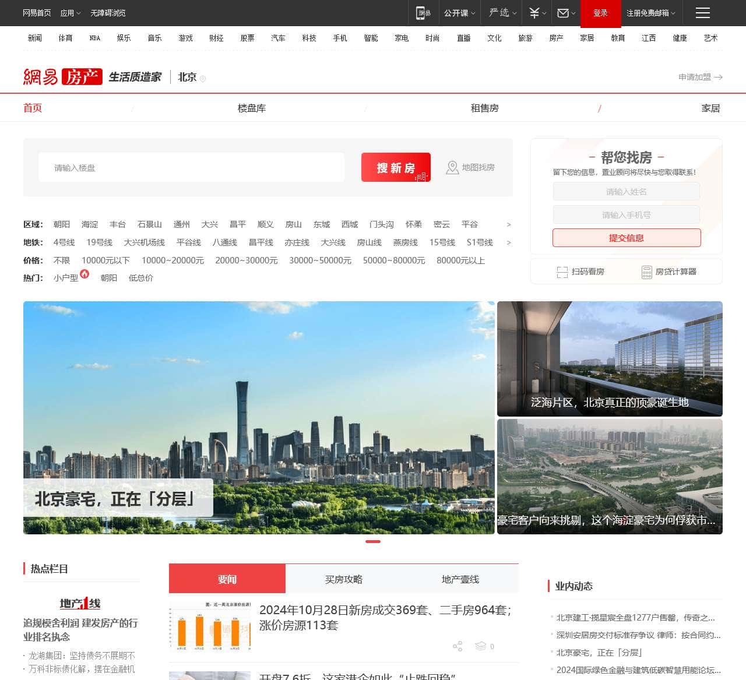
Task: Open the NBA channel link
Action: 95,38
